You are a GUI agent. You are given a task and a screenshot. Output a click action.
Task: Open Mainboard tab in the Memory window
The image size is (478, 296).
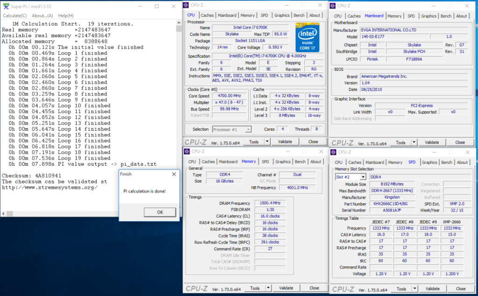point(228,161)
